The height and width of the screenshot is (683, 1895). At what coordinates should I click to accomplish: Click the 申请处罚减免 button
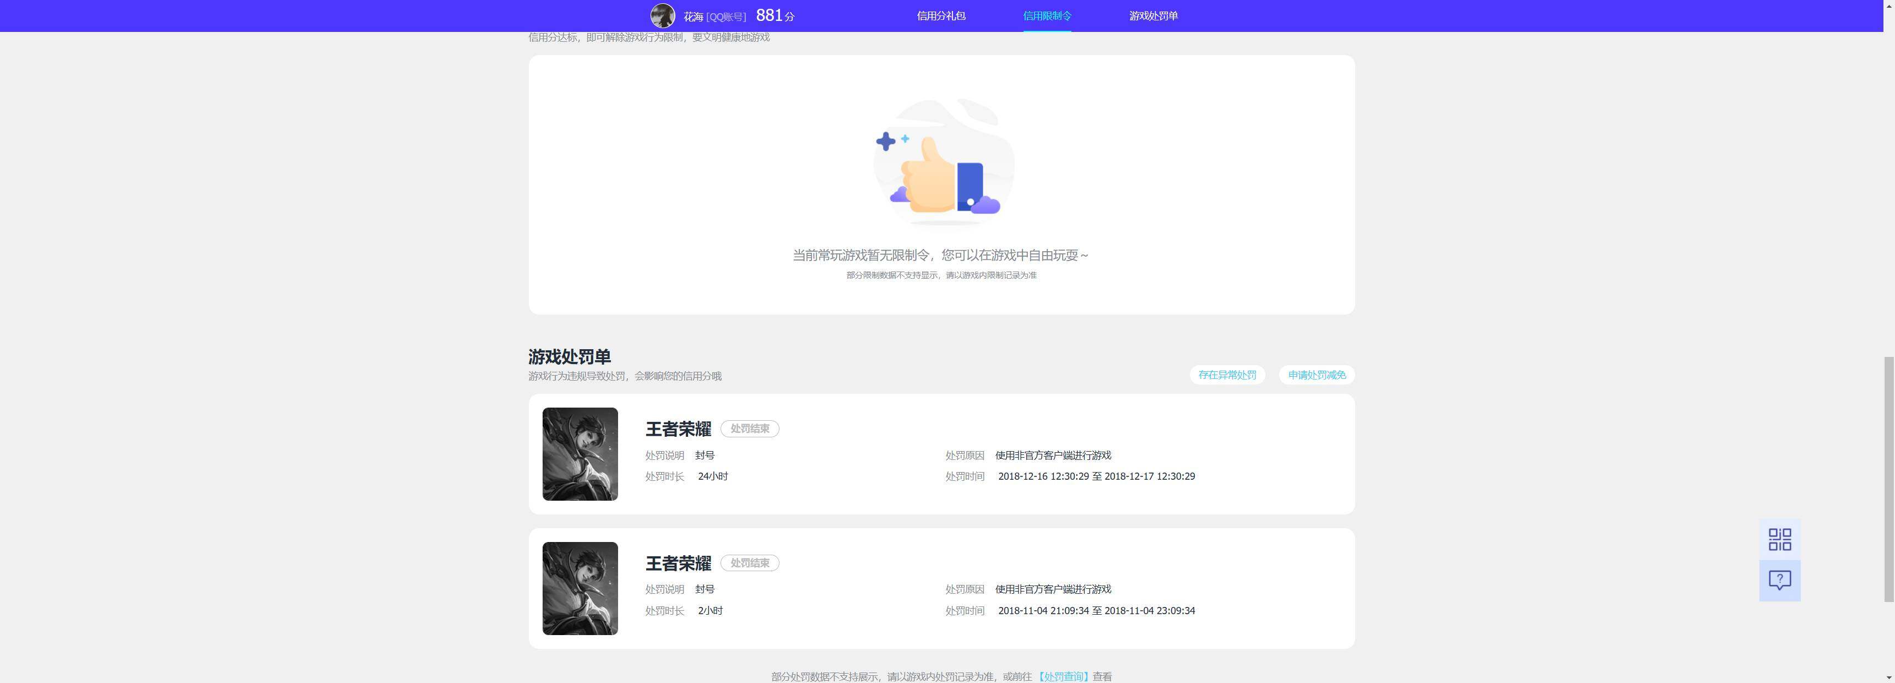pos(1317,375)
